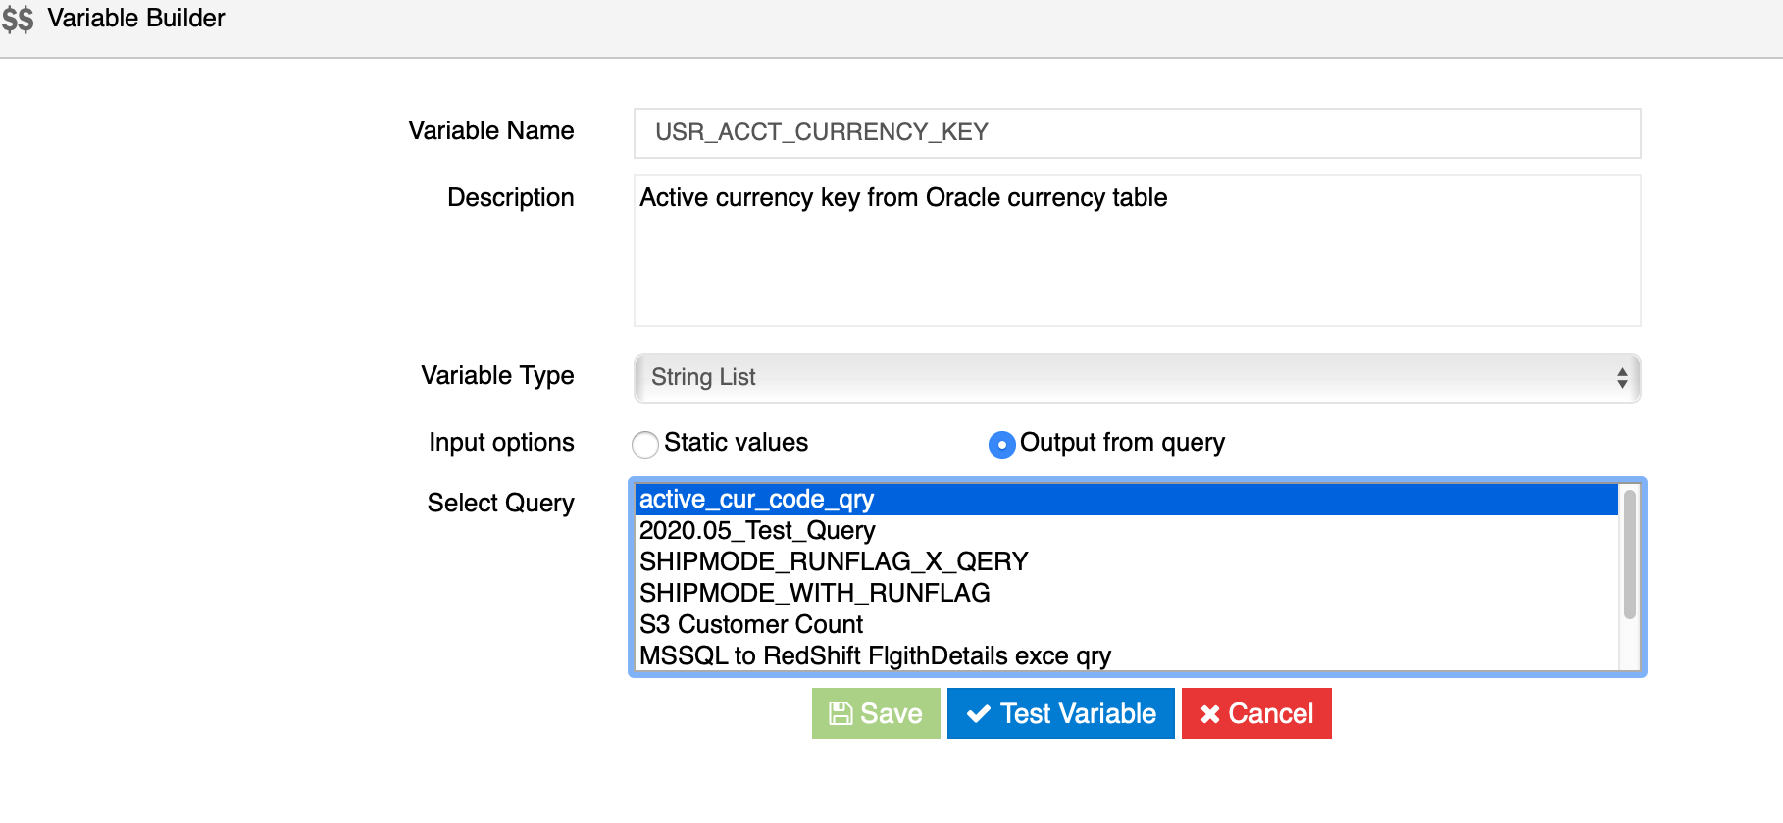
Task: Open the Variable Type String List dropdown
Action: click(1137, 378)
